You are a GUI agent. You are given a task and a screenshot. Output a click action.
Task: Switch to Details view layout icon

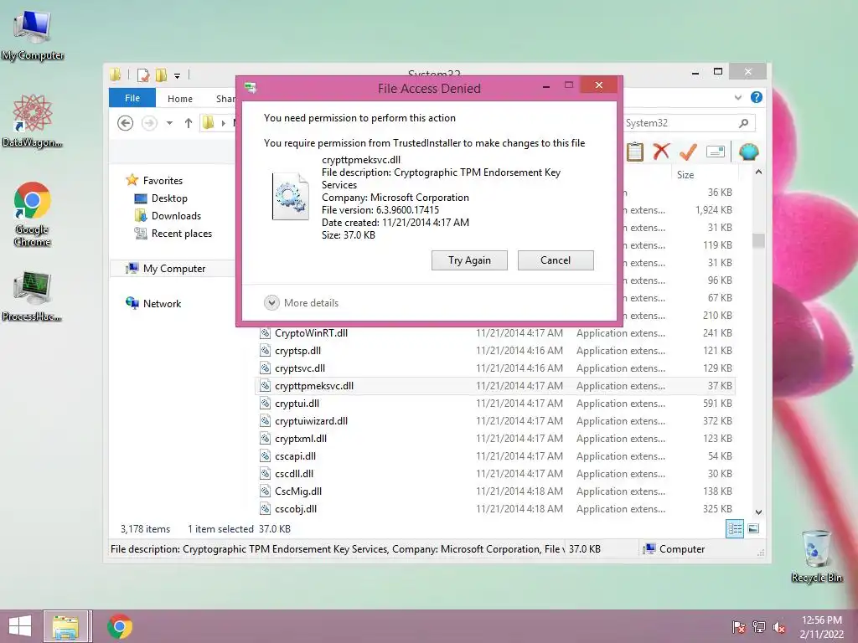(x=734, y=529)
